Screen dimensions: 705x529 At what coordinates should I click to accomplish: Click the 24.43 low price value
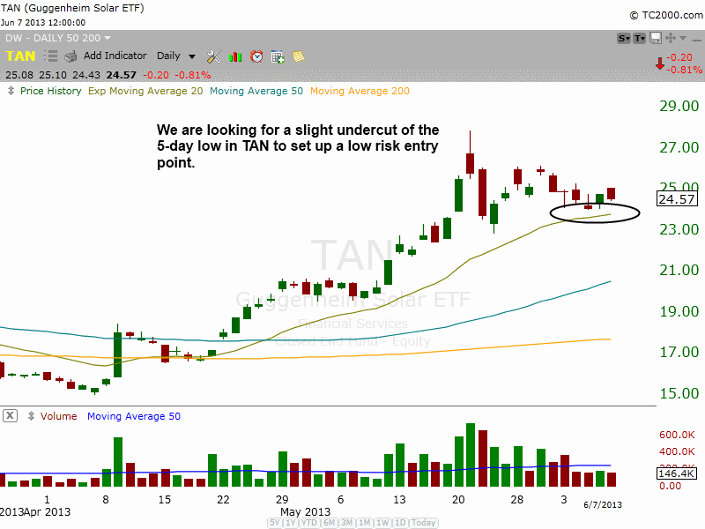[x=86, y=75]
